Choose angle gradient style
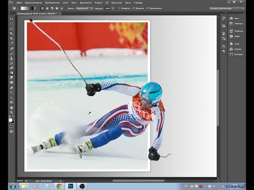 point(52,8)
